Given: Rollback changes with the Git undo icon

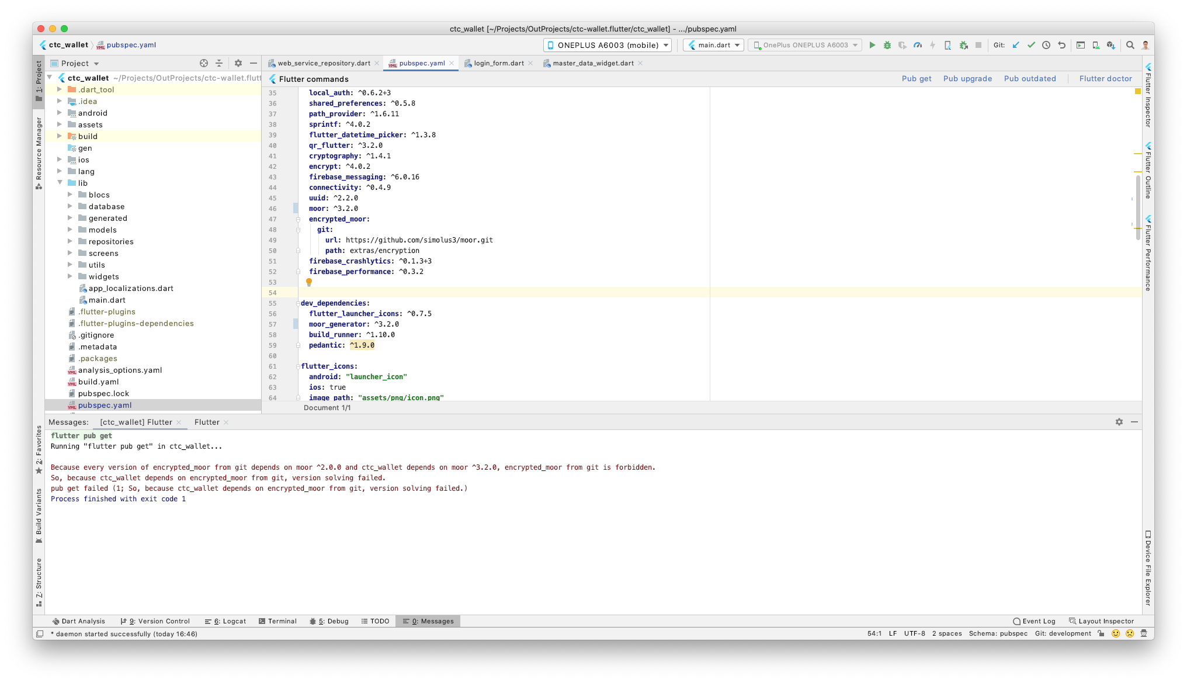Looking at the screenshot, I should [x=1061, y=45].
